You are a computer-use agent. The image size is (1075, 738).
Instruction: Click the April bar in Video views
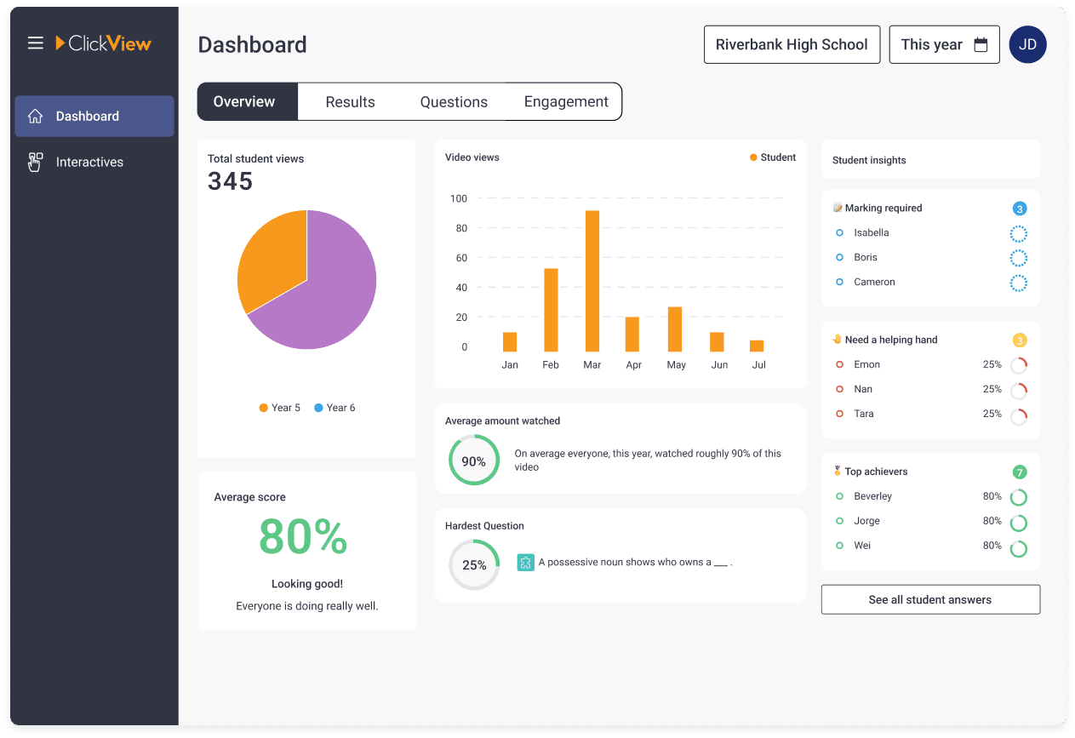coord(632,335)
